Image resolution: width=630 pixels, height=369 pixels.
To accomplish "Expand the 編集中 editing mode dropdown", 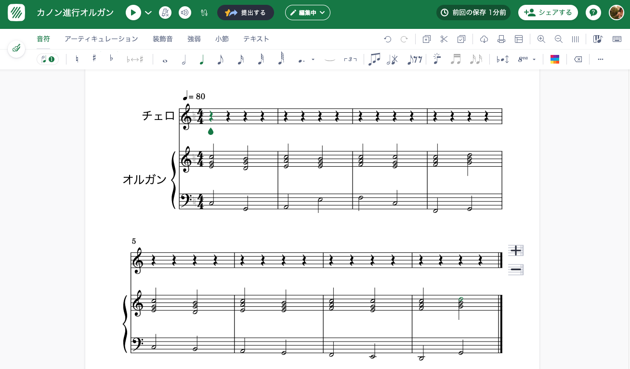I will pos(307,13).
